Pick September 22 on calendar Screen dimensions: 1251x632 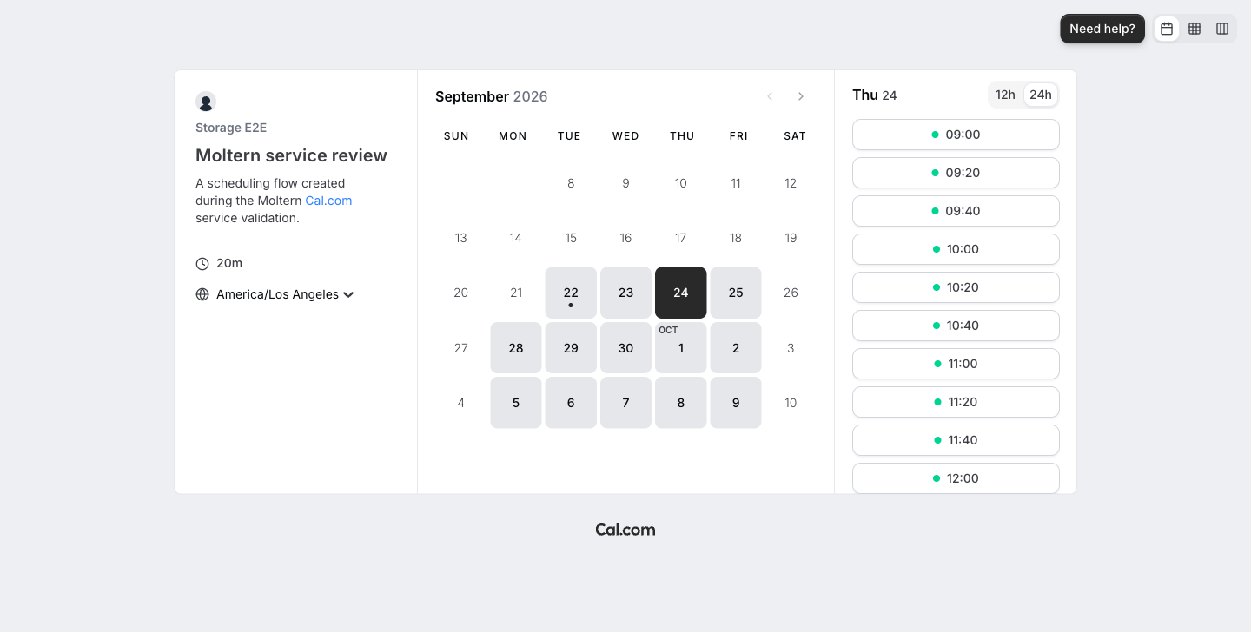(571, 293)
